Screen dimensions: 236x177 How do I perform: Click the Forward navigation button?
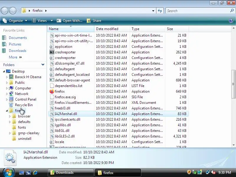click(13, 11)
